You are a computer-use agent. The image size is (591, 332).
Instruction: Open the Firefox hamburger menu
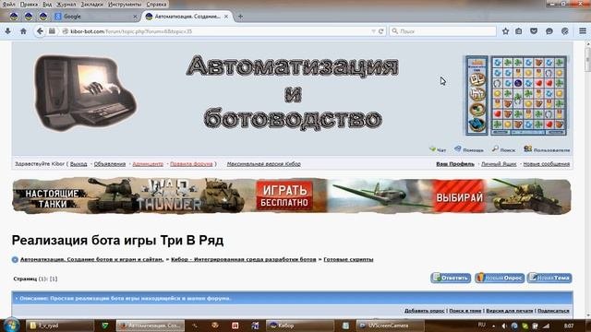pos(583,31)
